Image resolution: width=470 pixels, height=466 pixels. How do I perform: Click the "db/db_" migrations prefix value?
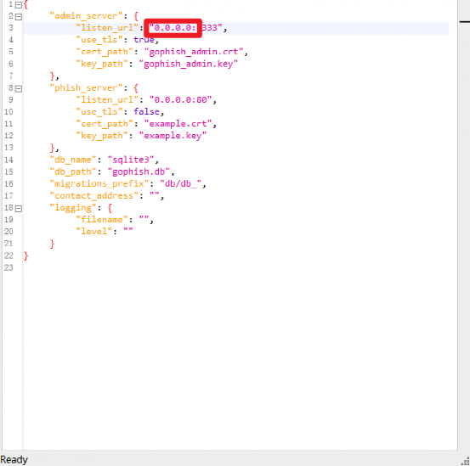coord(180,183)
